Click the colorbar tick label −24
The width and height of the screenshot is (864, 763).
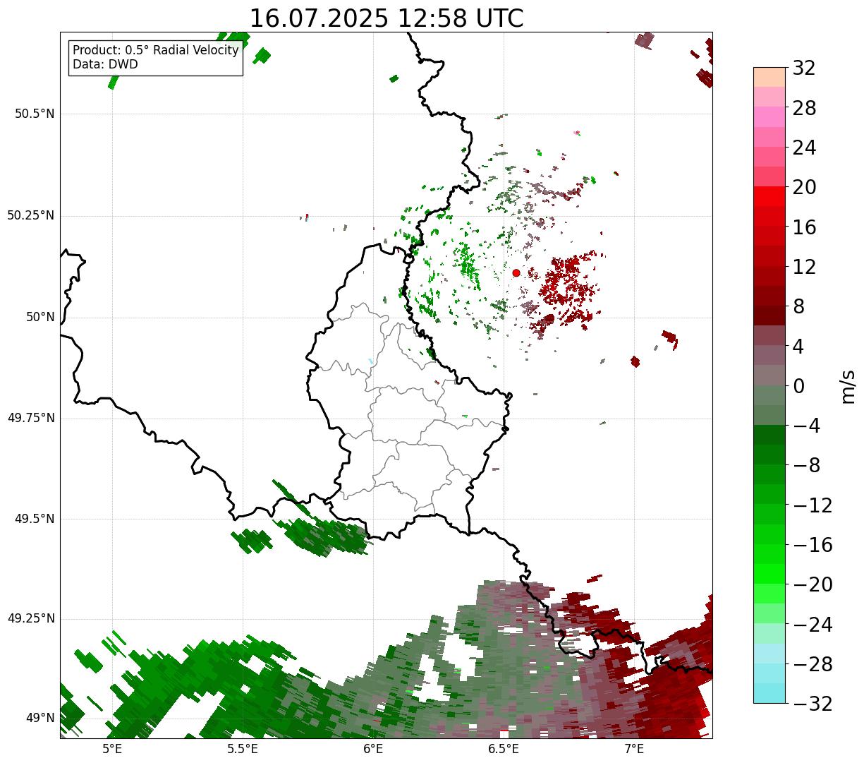click(x=813, y=625)
